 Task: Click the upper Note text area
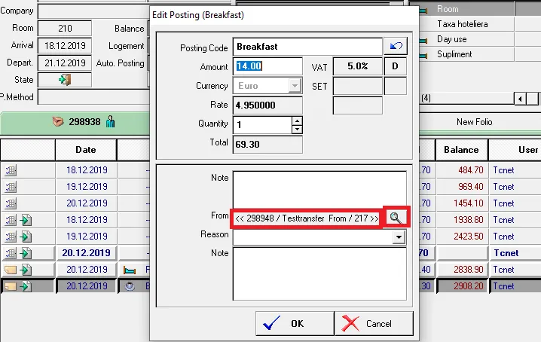pyautogui.click(x=319, y=189)
